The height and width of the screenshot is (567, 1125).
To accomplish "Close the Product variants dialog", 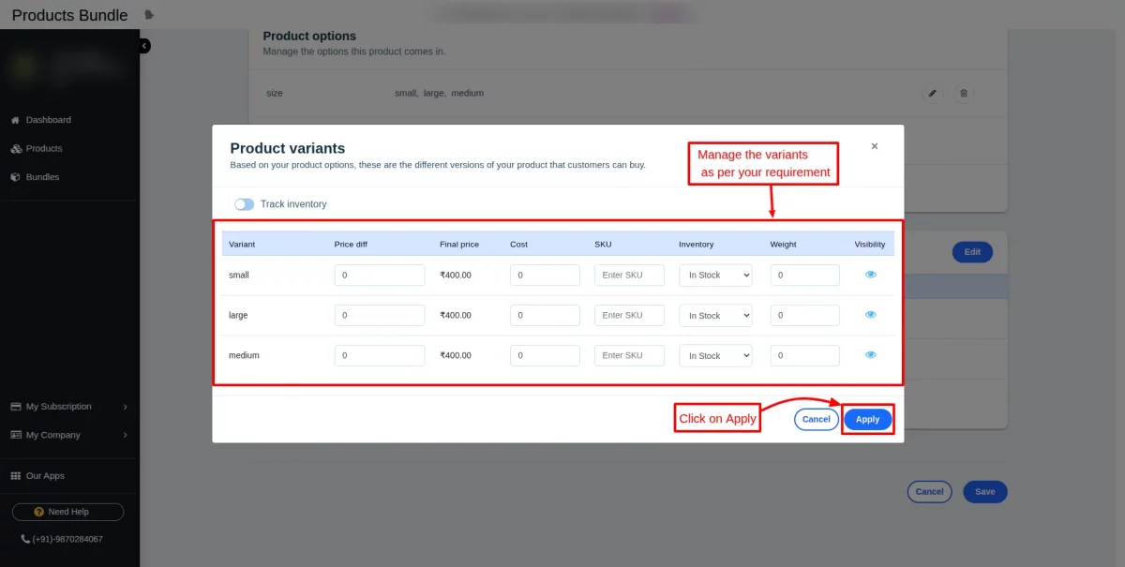I will 875,146.
